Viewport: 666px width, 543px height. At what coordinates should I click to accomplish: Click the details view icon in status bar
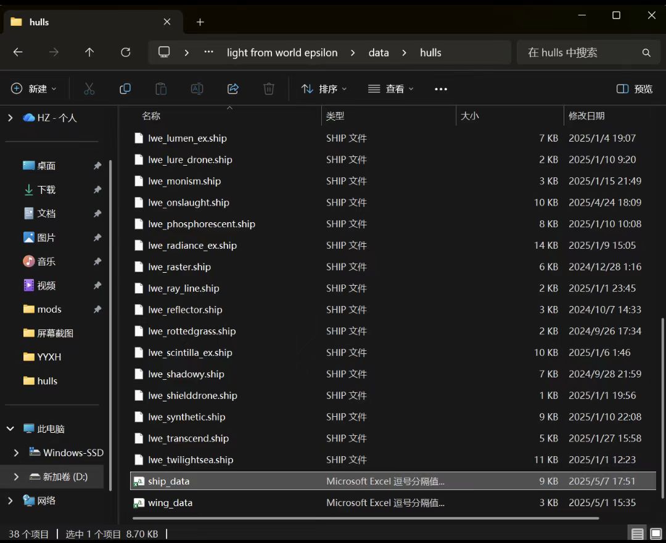[x=638, y=534]
